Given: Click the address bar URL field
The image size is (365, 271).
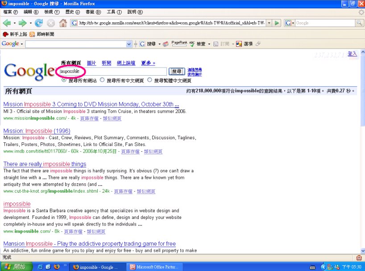Looking at the screenshot, I should click(172, 23).
